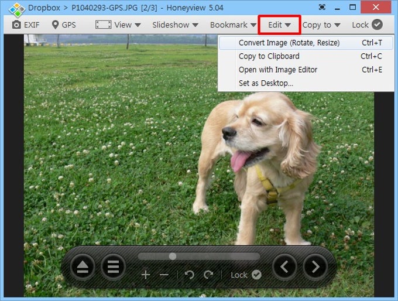Zoom in with the plus icon
The width and height of the screenshot is (398, 301).
point(146,275)
